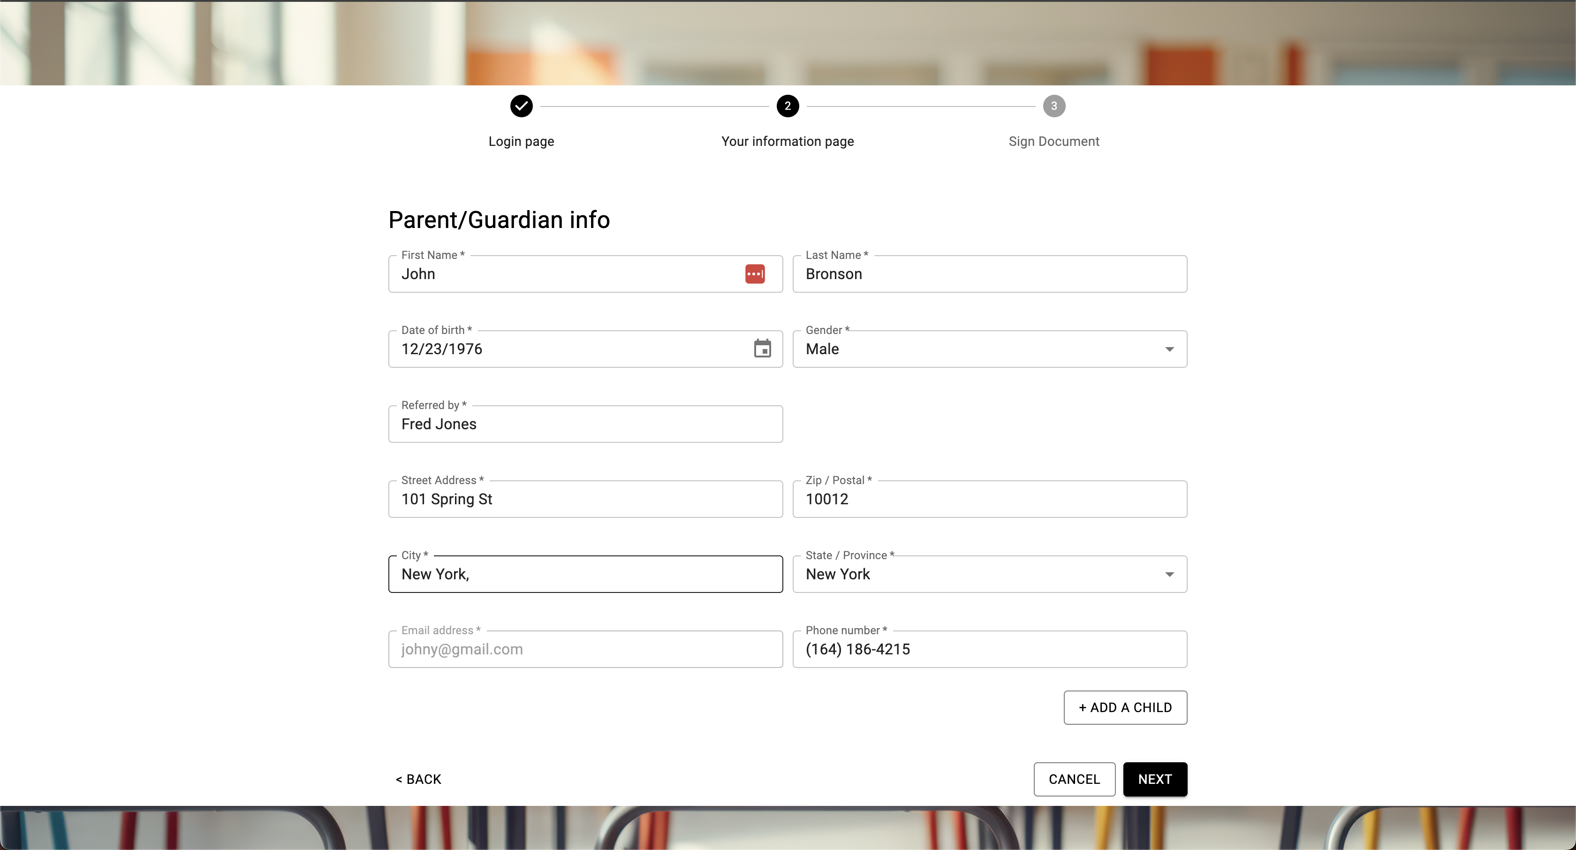1576x850 pixels.
Task: Focus the Last Name field with Bronson
Action: [989, 274]
